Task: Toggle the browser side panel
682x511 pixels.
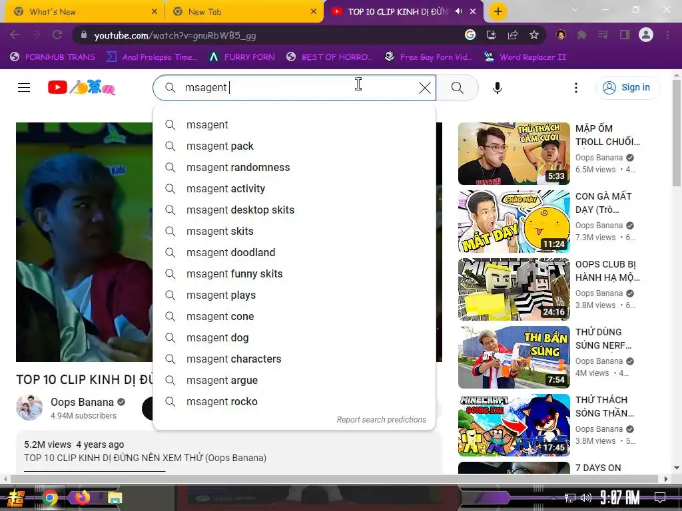Action: 625,35
